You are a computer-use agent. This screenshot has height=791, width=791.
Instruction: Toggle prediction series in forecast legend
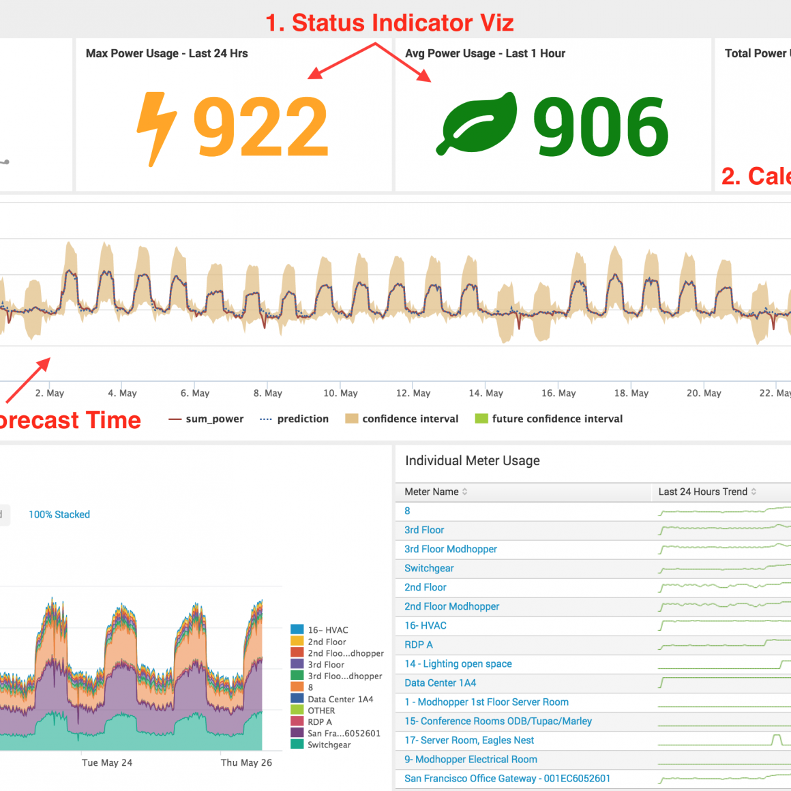[295, 419]
